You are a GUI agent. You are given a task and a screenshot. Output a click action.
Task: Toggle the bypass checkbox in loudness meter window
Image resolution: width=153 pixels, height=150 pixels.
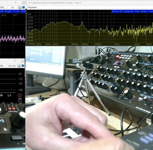23,66
